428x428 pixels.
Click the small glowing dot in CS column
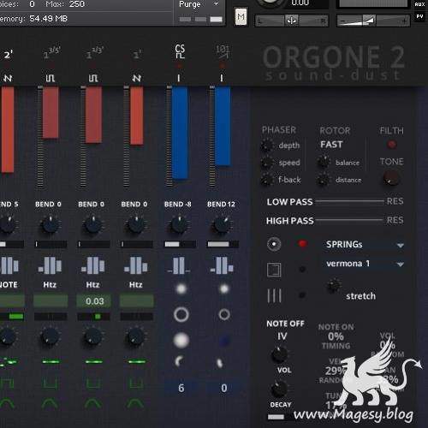tap(181, 288)
